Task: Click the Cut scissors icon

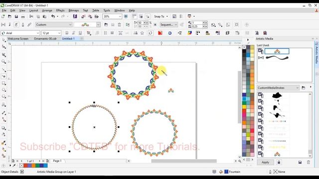Action: coord(31,16)
